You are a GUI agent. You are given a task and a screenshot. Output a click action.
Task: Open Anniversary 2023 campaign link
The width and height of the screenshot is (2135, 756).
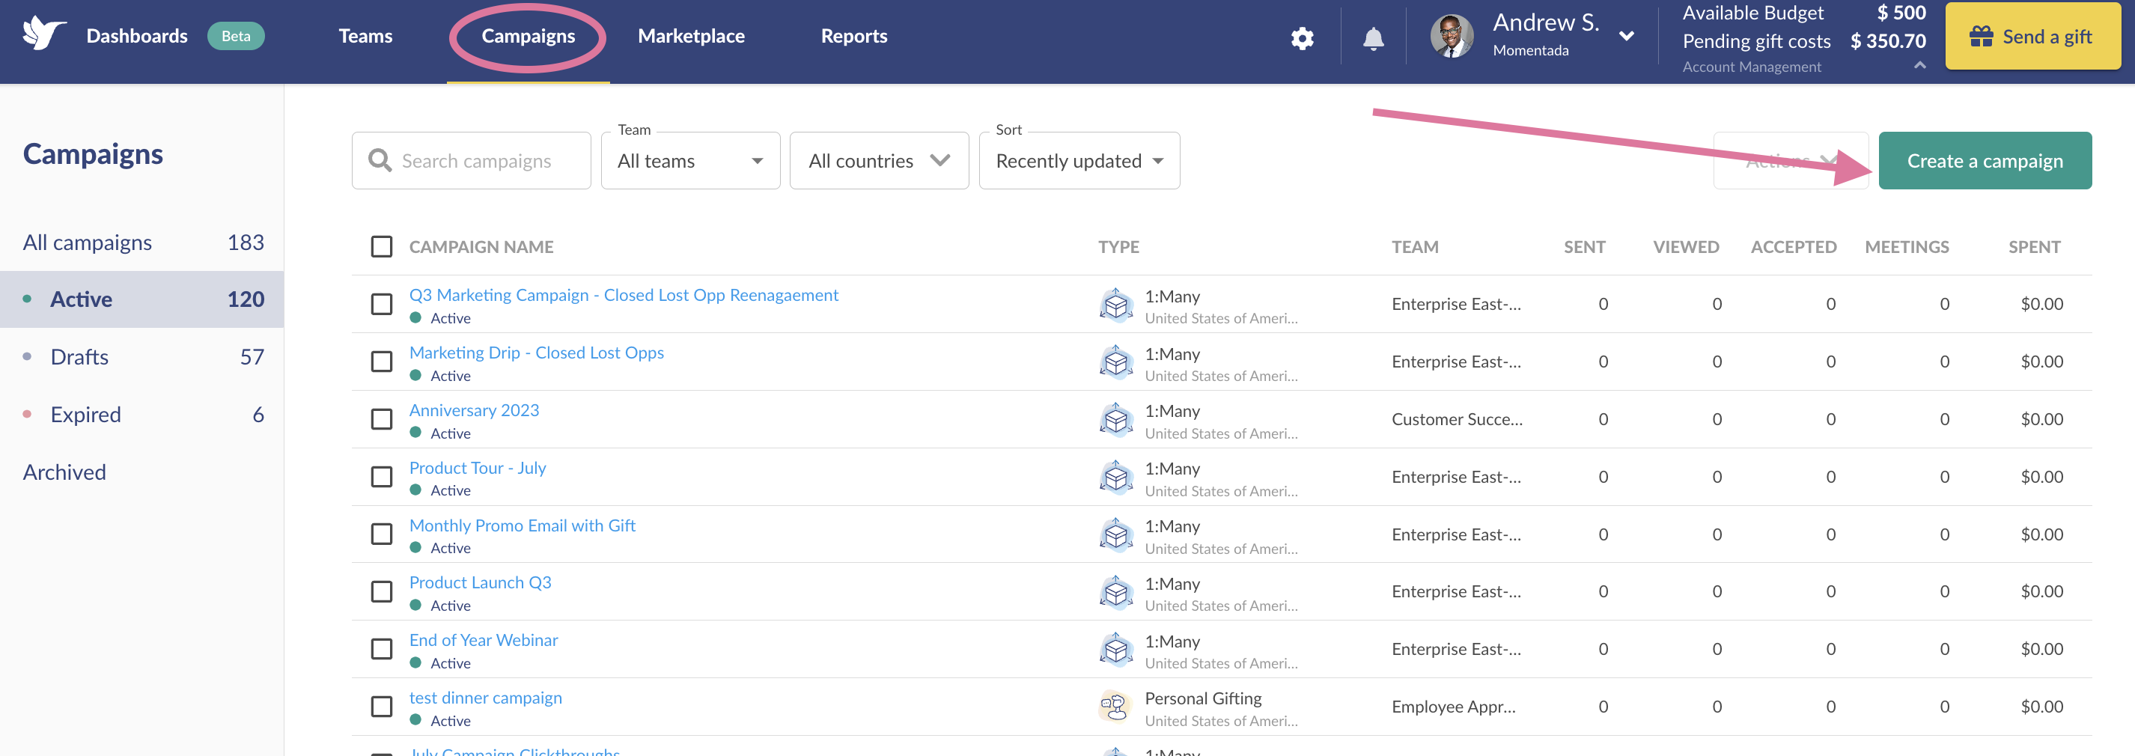click(474, 410)
